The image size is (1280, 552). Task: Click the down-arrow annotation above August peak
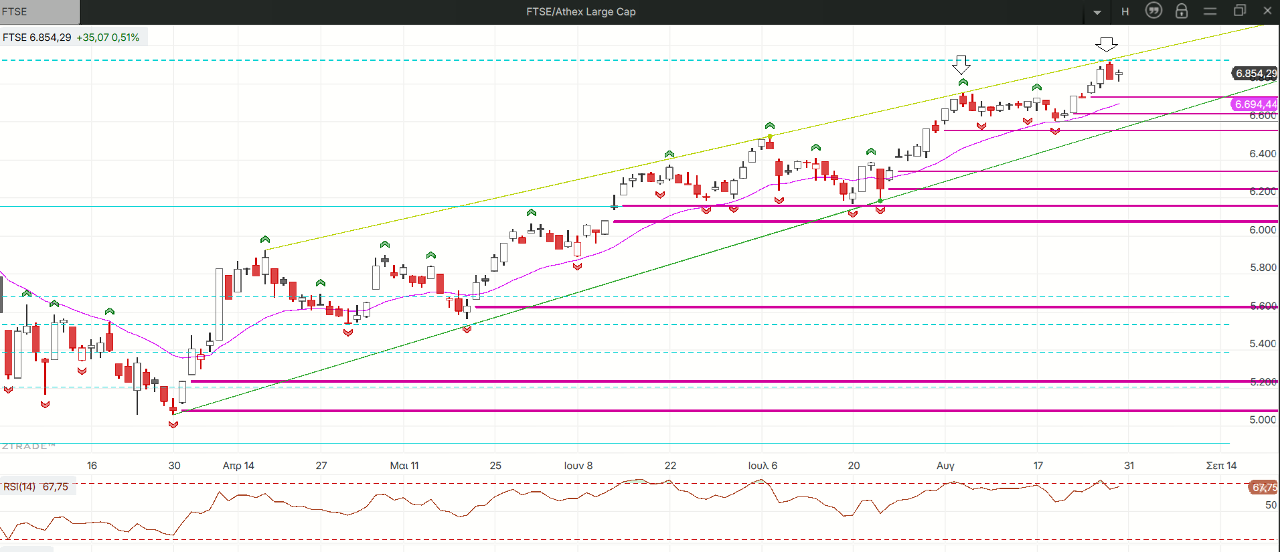(x=961, y=64)
